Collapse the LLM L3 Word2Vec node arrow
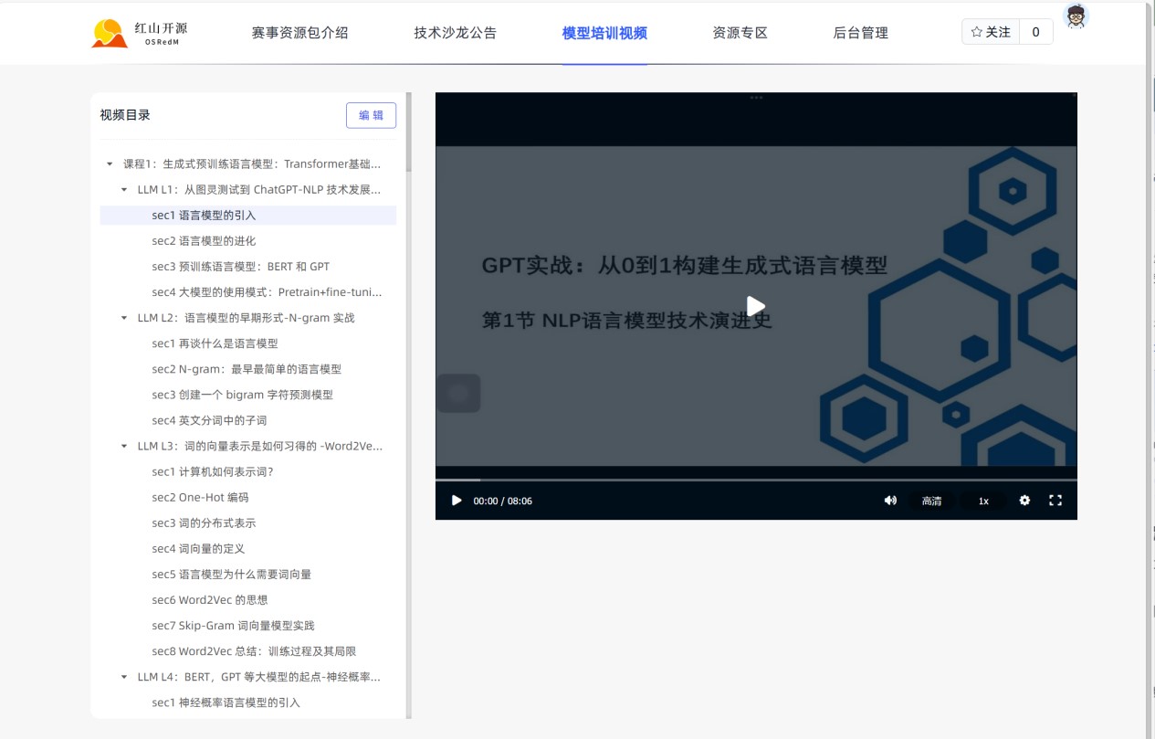Screen dimensions: 1155x739 coord(124,447)
